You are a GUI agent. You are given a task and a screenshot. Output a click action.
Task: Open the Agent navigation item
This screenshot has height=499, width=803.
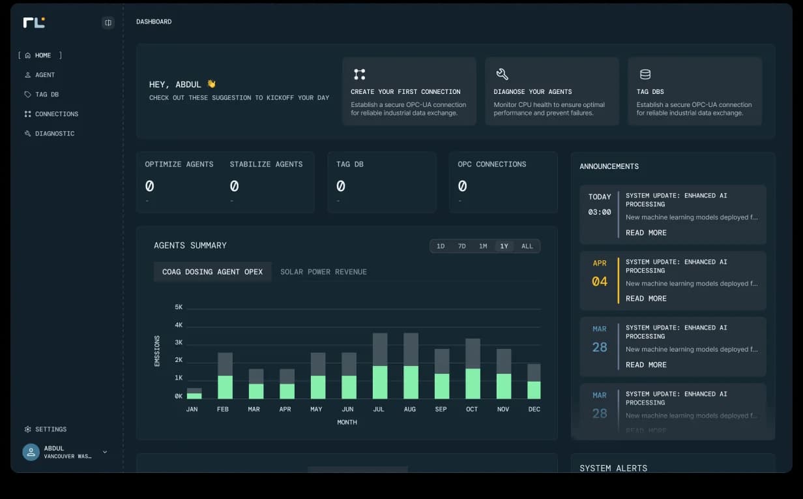(40, 75)
